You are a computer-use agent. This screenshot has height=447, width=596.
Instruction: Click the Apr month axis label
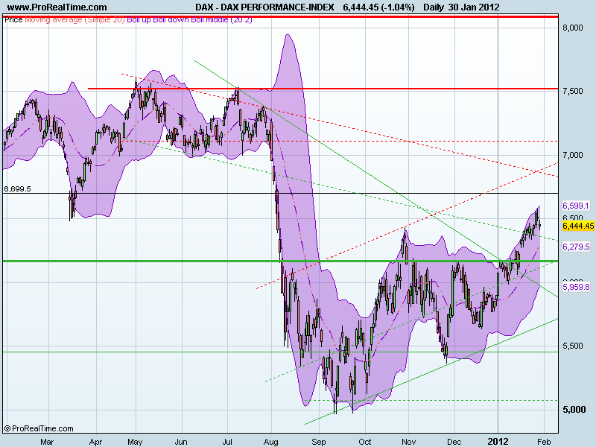pos(95,442)
